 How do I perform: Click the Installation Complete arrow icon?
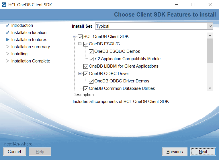click(x=7, y=61)
